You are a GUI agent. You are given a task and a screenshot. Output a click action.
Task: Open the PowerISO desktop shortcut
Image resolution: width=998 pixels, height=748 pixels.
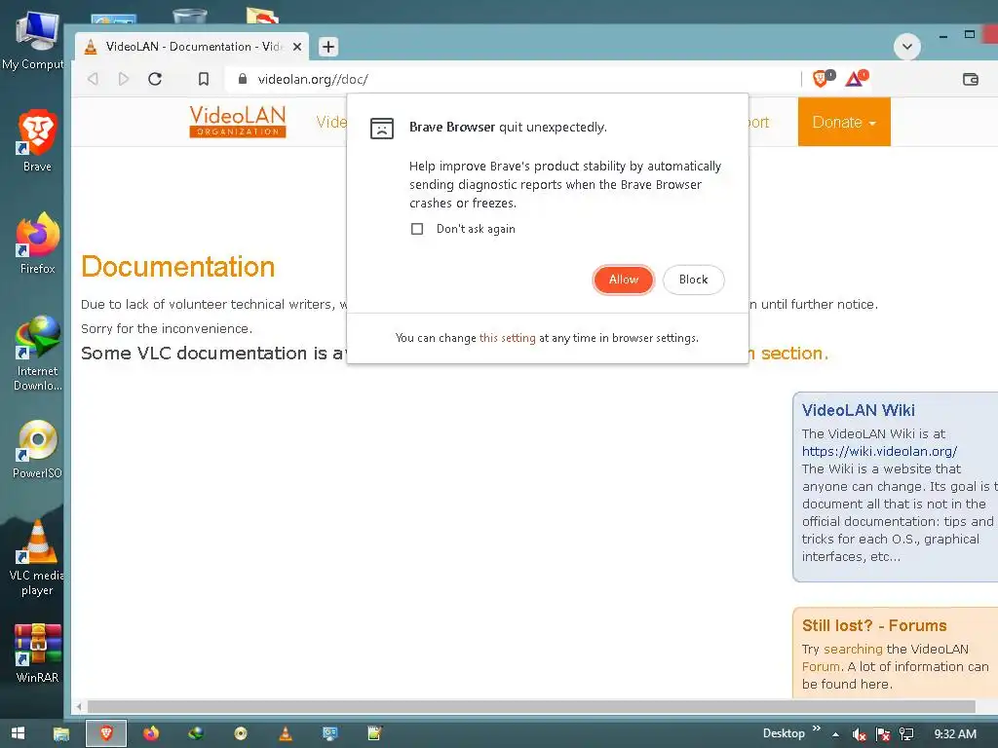(37, 449)
